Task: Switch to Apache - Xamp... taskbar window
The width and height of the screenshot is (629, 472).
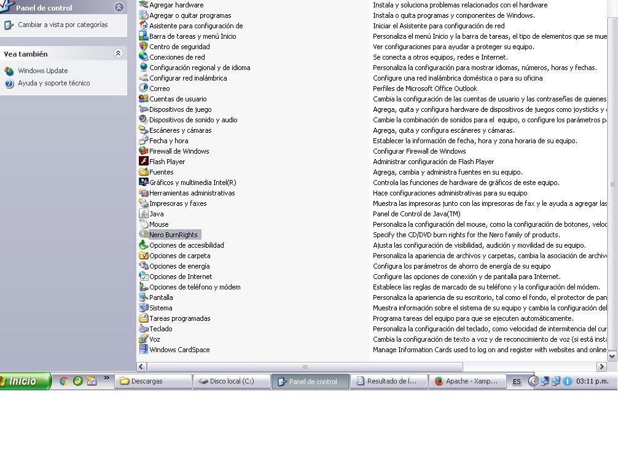Action: click(x=467, y=381)
